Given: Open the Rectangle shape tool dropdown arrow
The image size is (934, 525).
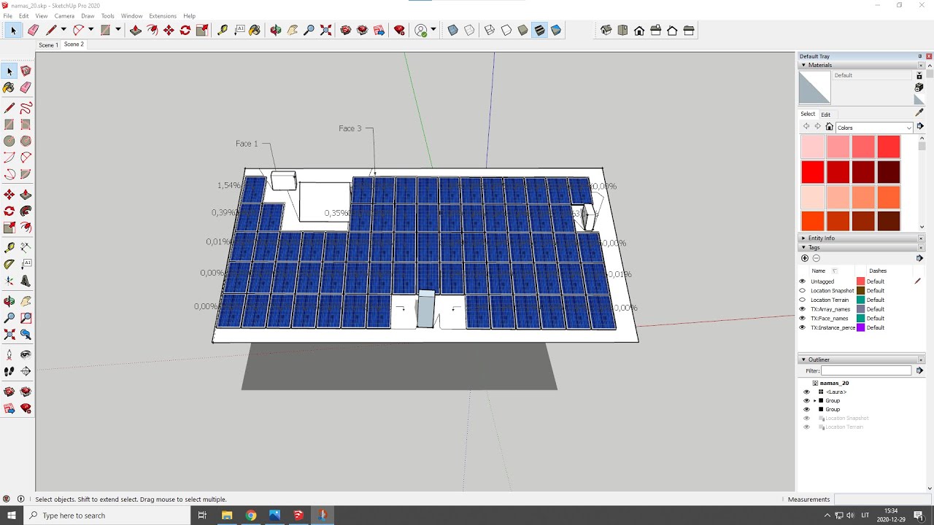Looking at the screenshot, I should [117, 30].
